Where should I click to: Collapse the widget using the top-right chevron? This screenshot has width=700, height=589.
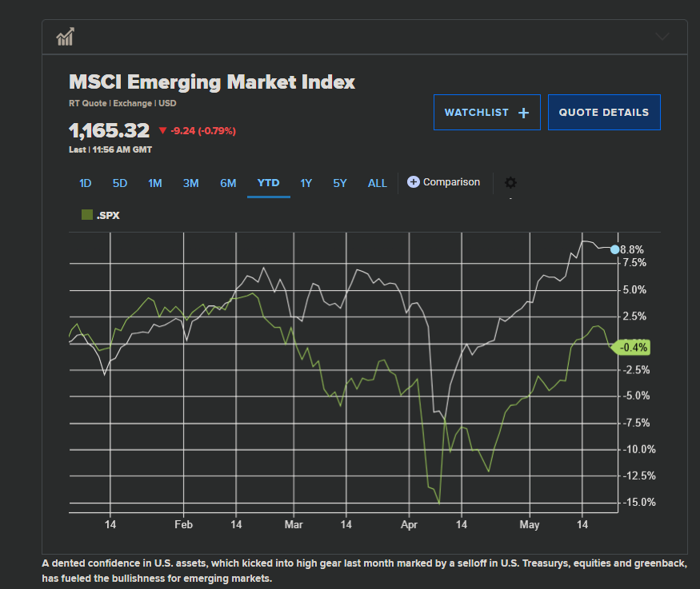pyautogui.click(x=662, y=36)
